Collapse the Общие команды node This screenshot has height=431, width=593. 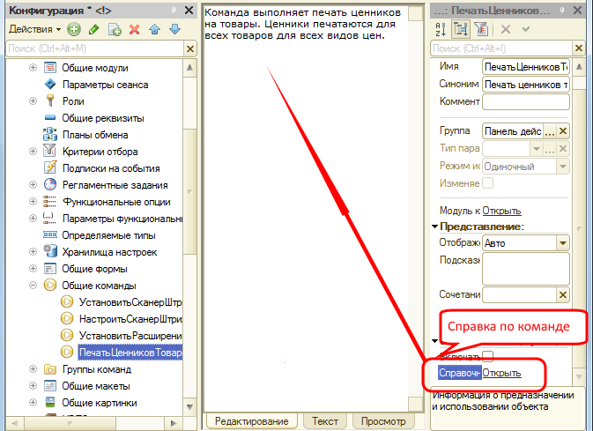click(x=33, y=285)
